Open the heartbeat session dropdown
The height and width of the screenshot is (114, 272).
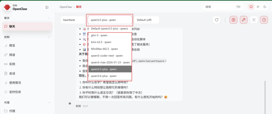point(73,20)
